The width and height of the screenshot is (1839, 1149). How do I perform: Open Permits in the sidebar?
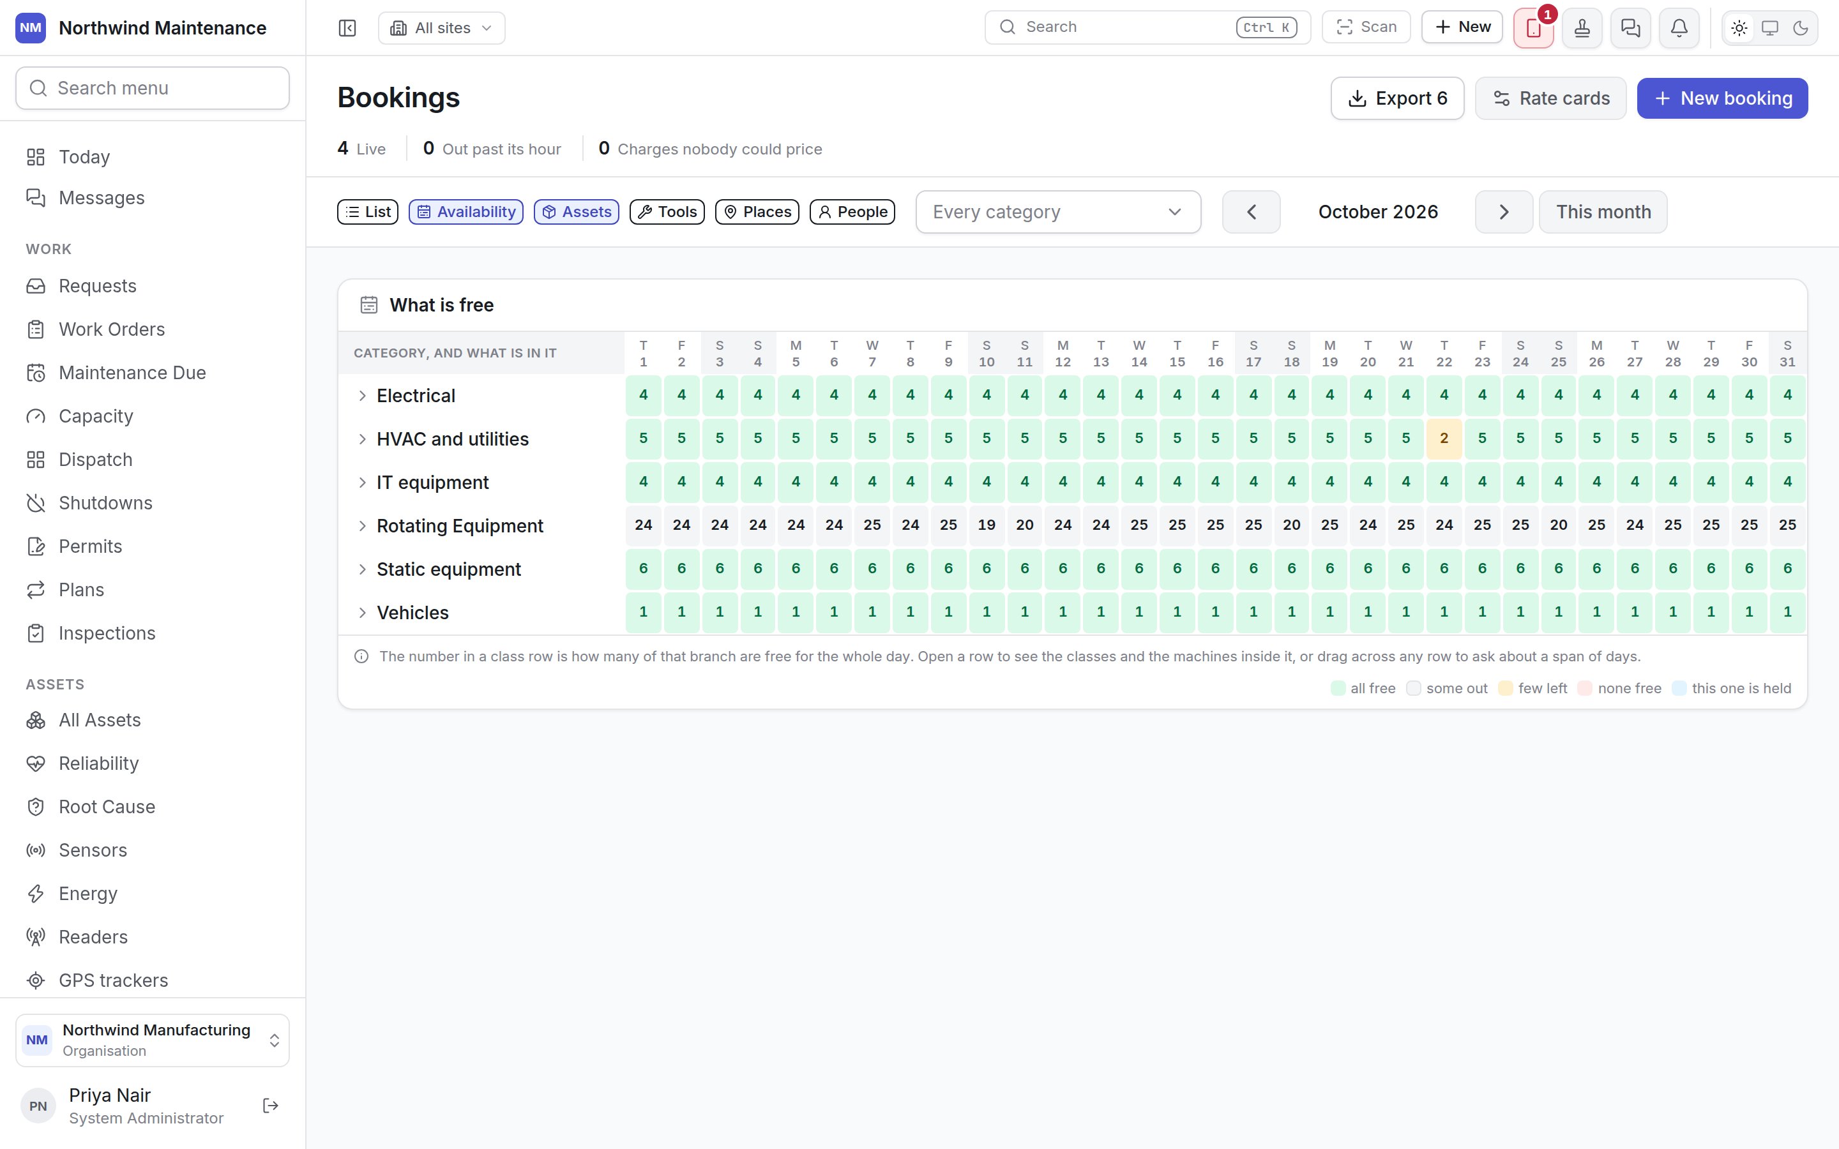pyautogui.click(x=152, y=546)
